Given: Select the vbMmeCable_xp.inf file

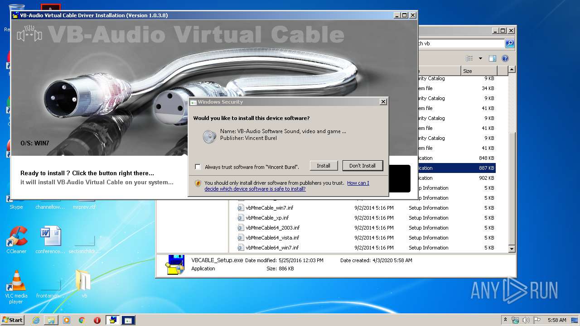Looking at the screenshot, I should (x=267, y=218).
